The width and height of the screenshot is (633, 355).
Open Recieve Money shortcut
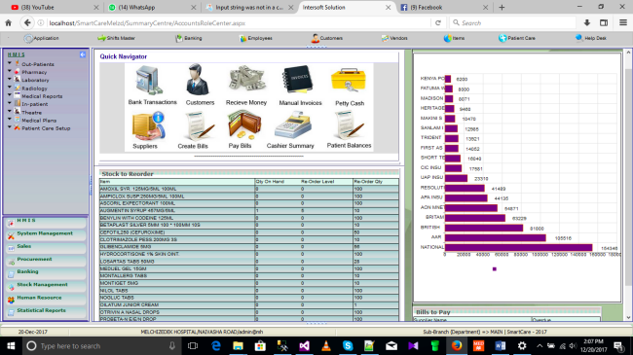click(x=246, y=86)
